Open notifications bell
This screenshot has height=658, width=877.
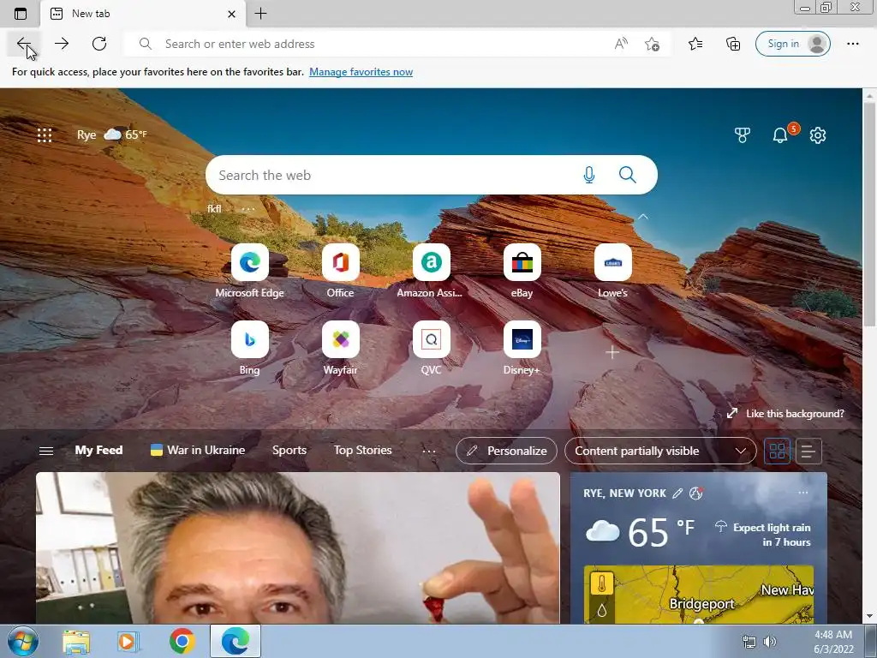tap(780, 135)
